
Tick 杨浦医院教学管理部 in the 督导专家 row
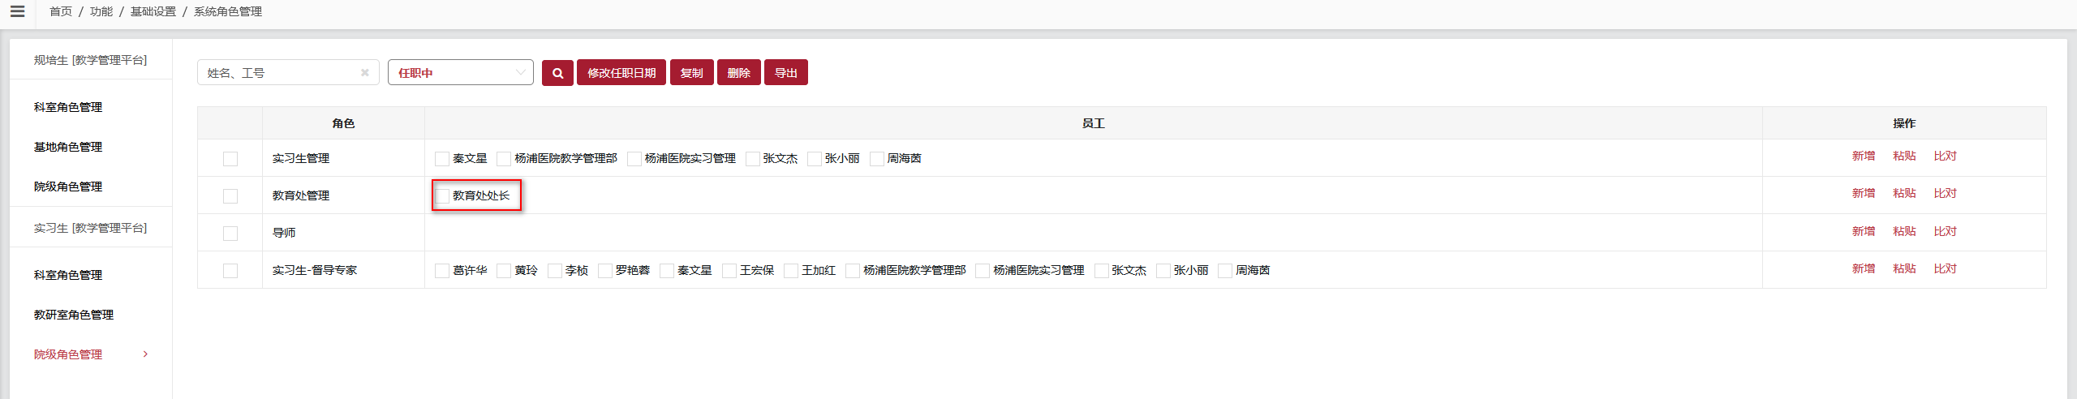853,270
